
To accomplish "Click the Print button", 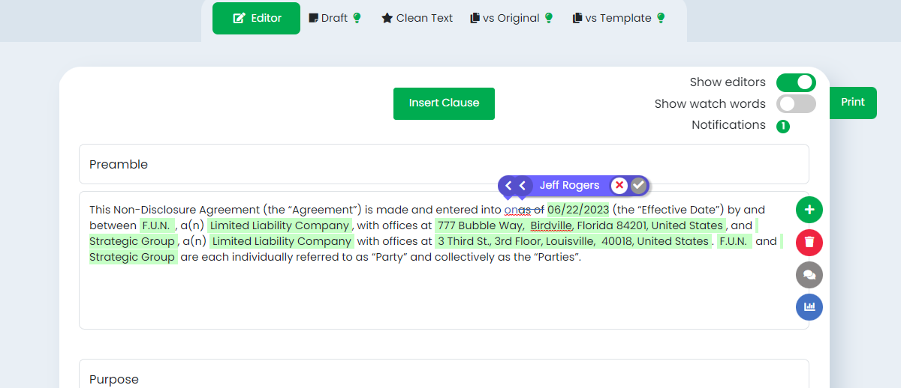I will click(x=853, y=103).
